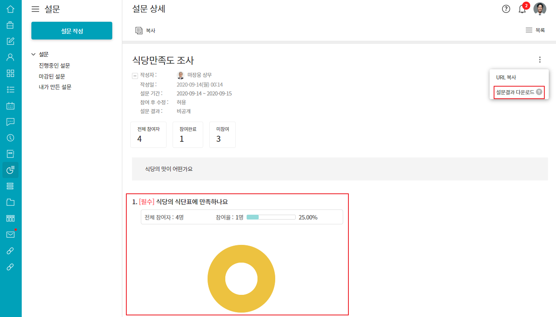Open the three-dot more options menu
The image size is (556, 317).
tap(540, 60)
